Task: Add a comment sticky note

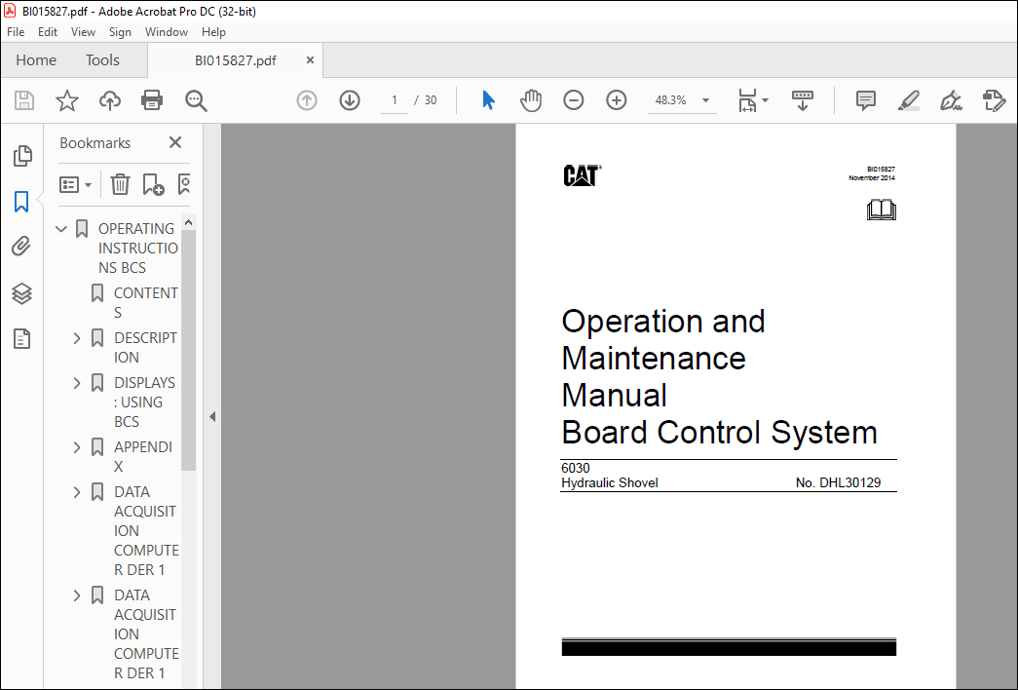Action: tap(865, 100)
